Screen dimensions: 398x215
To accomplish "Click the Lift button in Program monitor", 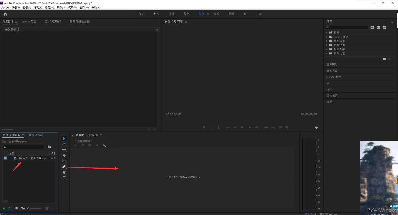I will click(x=266, y=127).
